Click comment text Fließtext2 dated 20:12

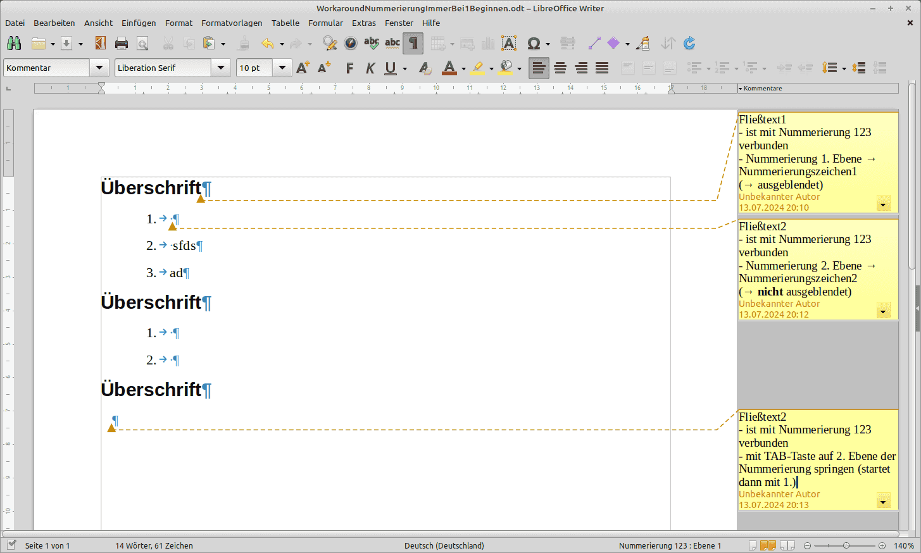point(762,227)
